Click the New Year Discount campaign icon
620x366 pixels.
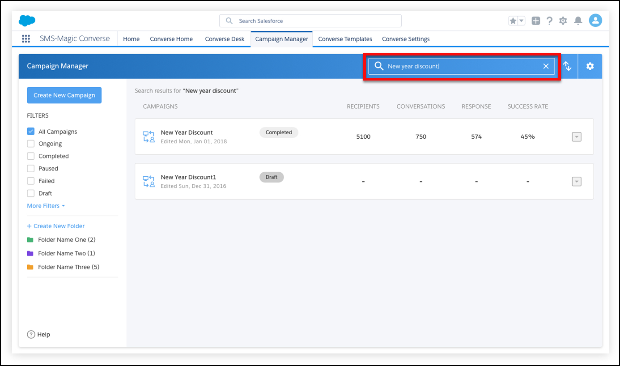click(x=149, y=136)
